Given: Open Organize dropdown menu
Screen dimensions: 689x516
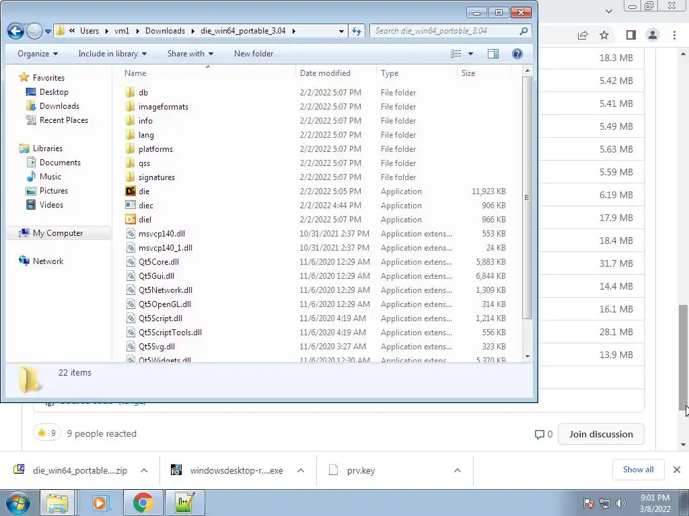Looking at the screenshot, I should point(38,54).
